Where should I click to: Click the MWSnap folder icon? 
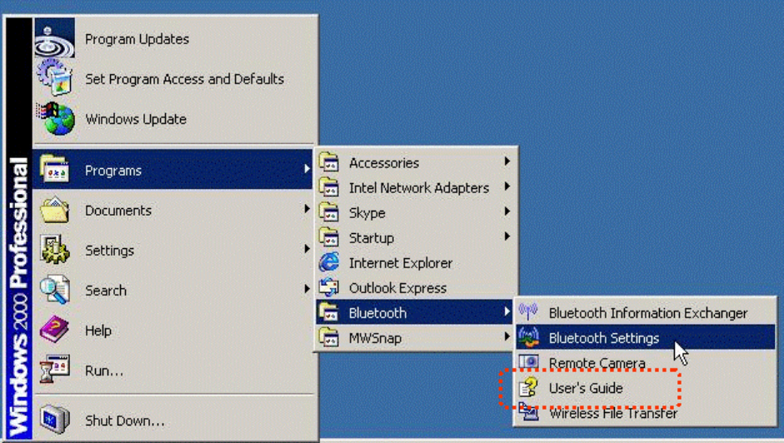pyautogui.click(x=329, y=337)
